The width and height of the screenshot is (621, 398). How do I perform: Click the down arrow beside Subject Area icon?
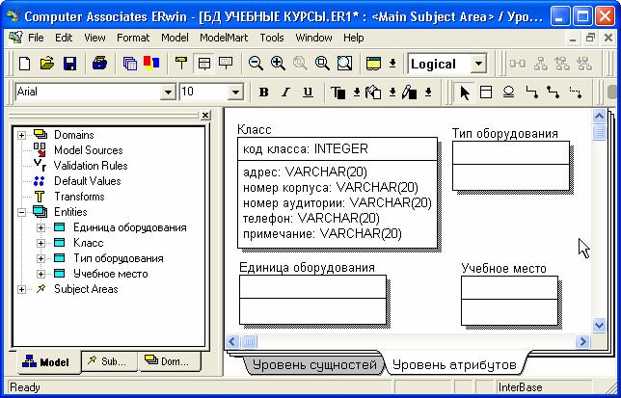click(392, 64)
